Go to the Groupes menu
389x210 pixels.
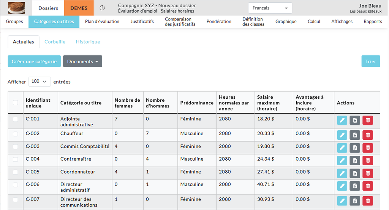[x=14, y=22]
